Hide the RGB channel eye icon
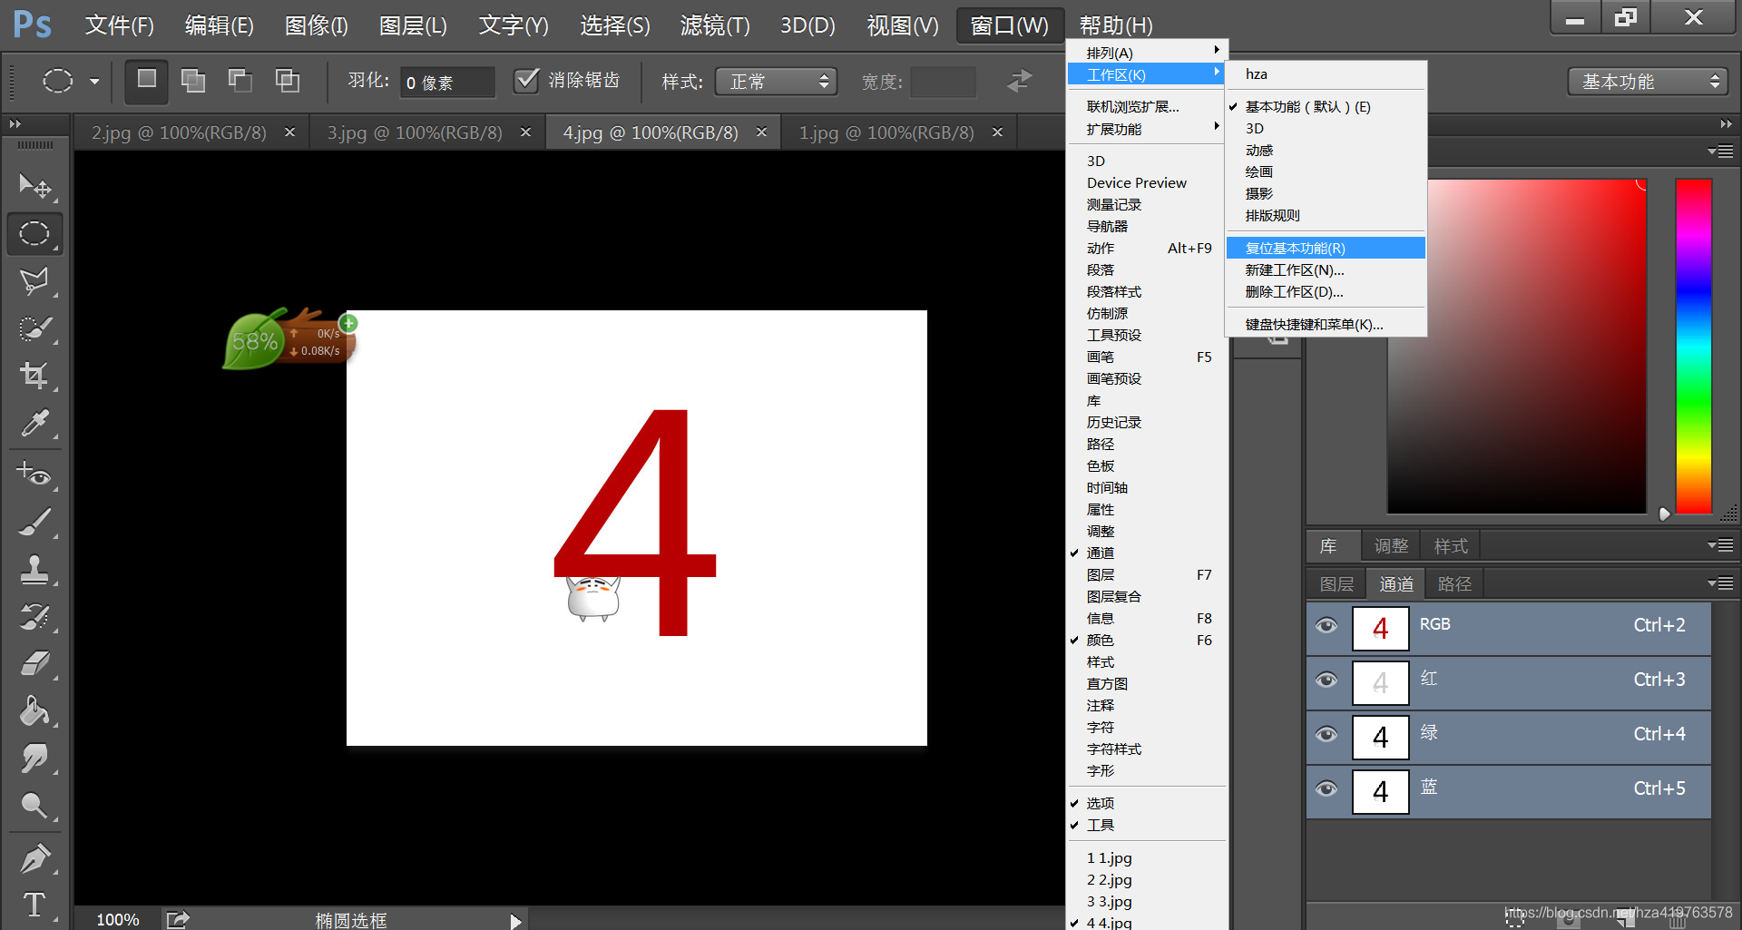The width and height of the screenshot is (1742, 930). point(1326,626)
